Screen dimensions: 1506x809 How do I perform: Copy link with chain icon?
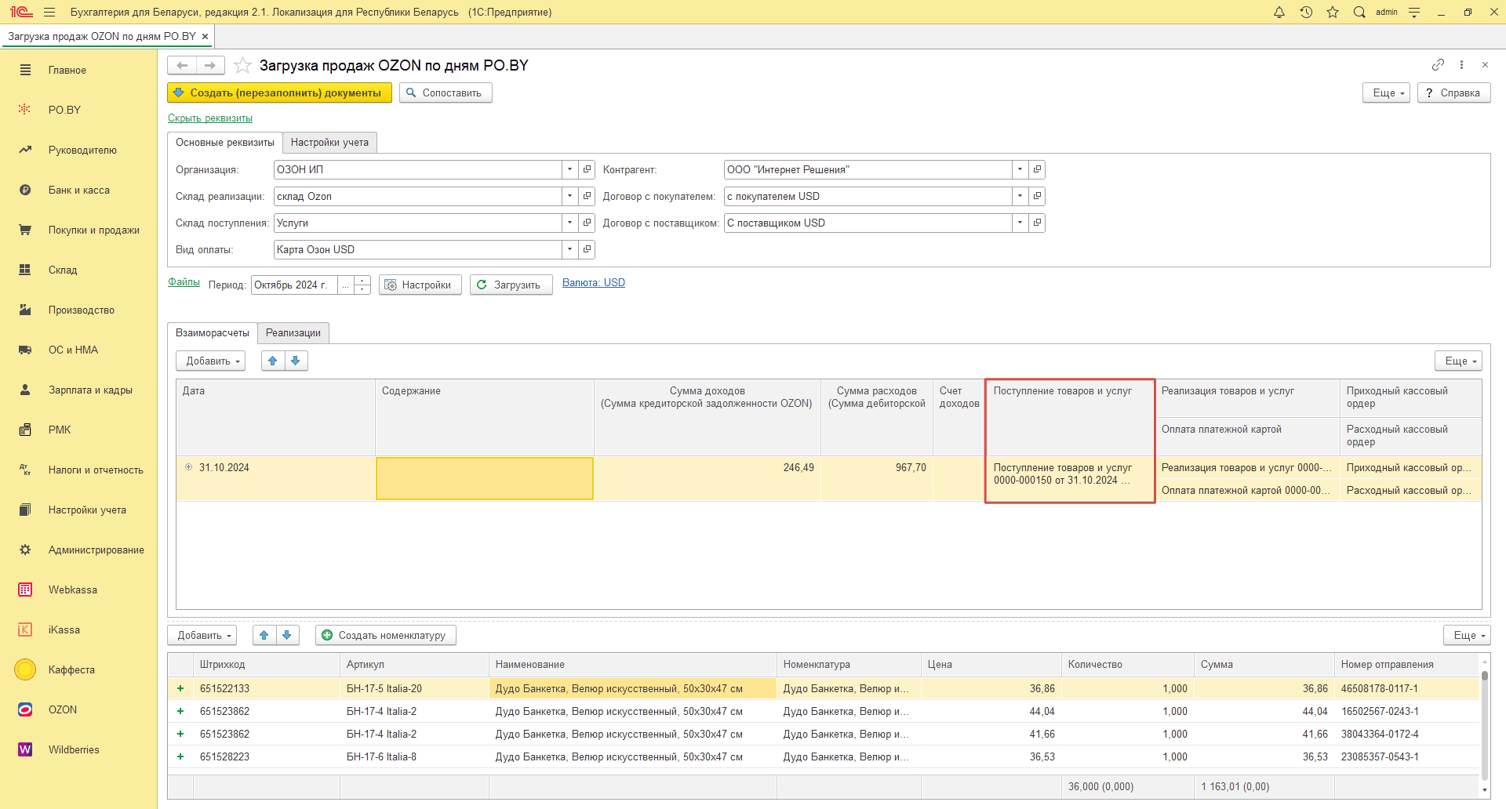1438,64
